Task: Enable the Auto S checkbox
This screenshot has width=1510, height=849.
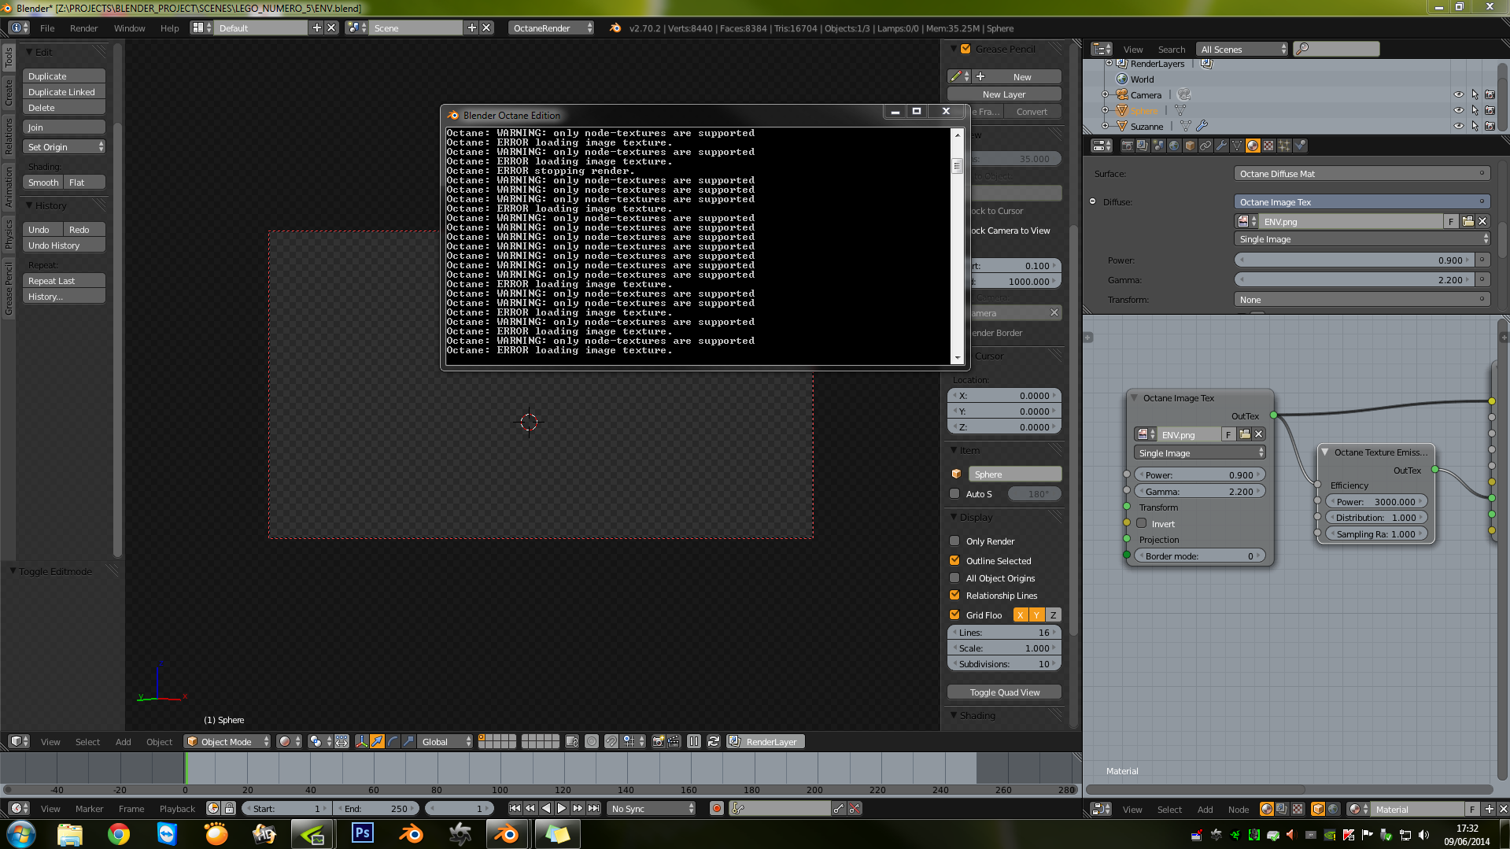Action: tap(954, 493)
